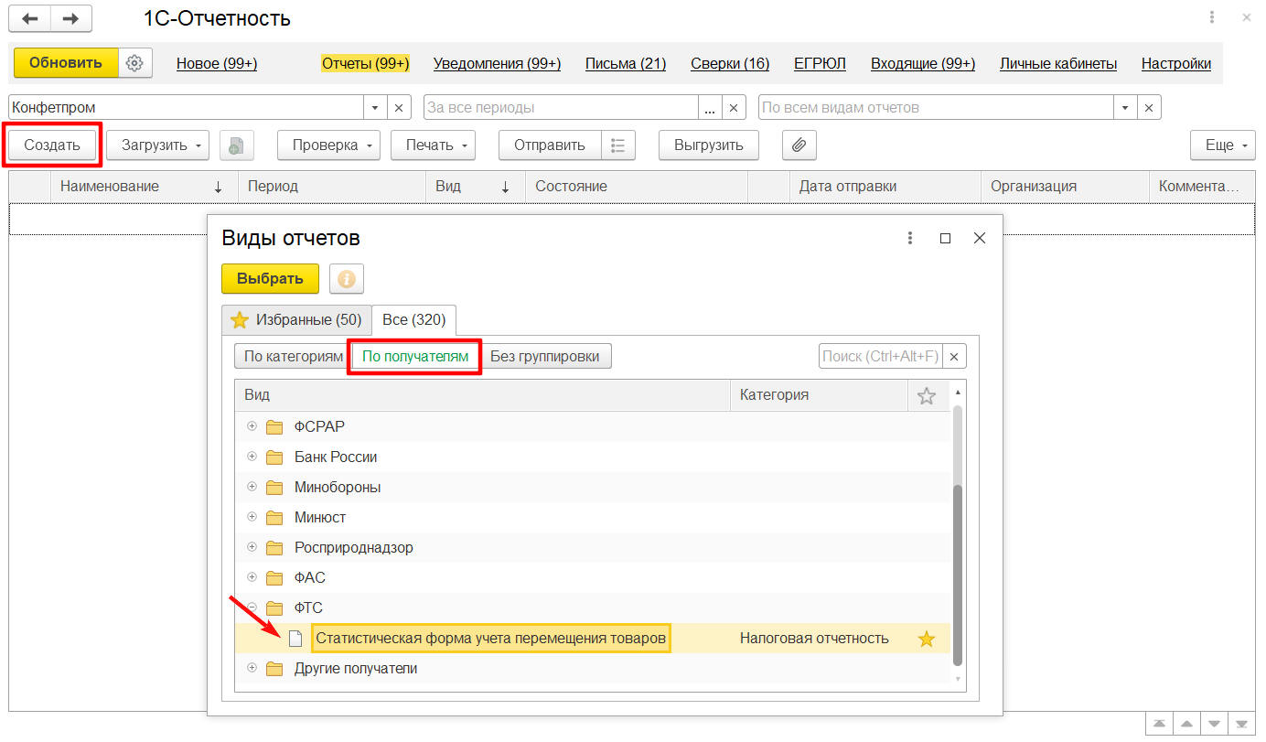Open the Уведомления (99+) section
The width and height of the screenshot is (1266, 742).
497,63
